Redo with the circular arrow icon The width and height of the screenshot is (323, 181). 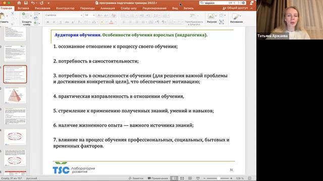tap(41, 3)
